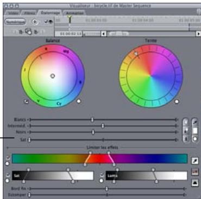Viewport: 201px width, 199px height.
Task: Reset the Teinte hue wheel
Action: coord(177,101)
